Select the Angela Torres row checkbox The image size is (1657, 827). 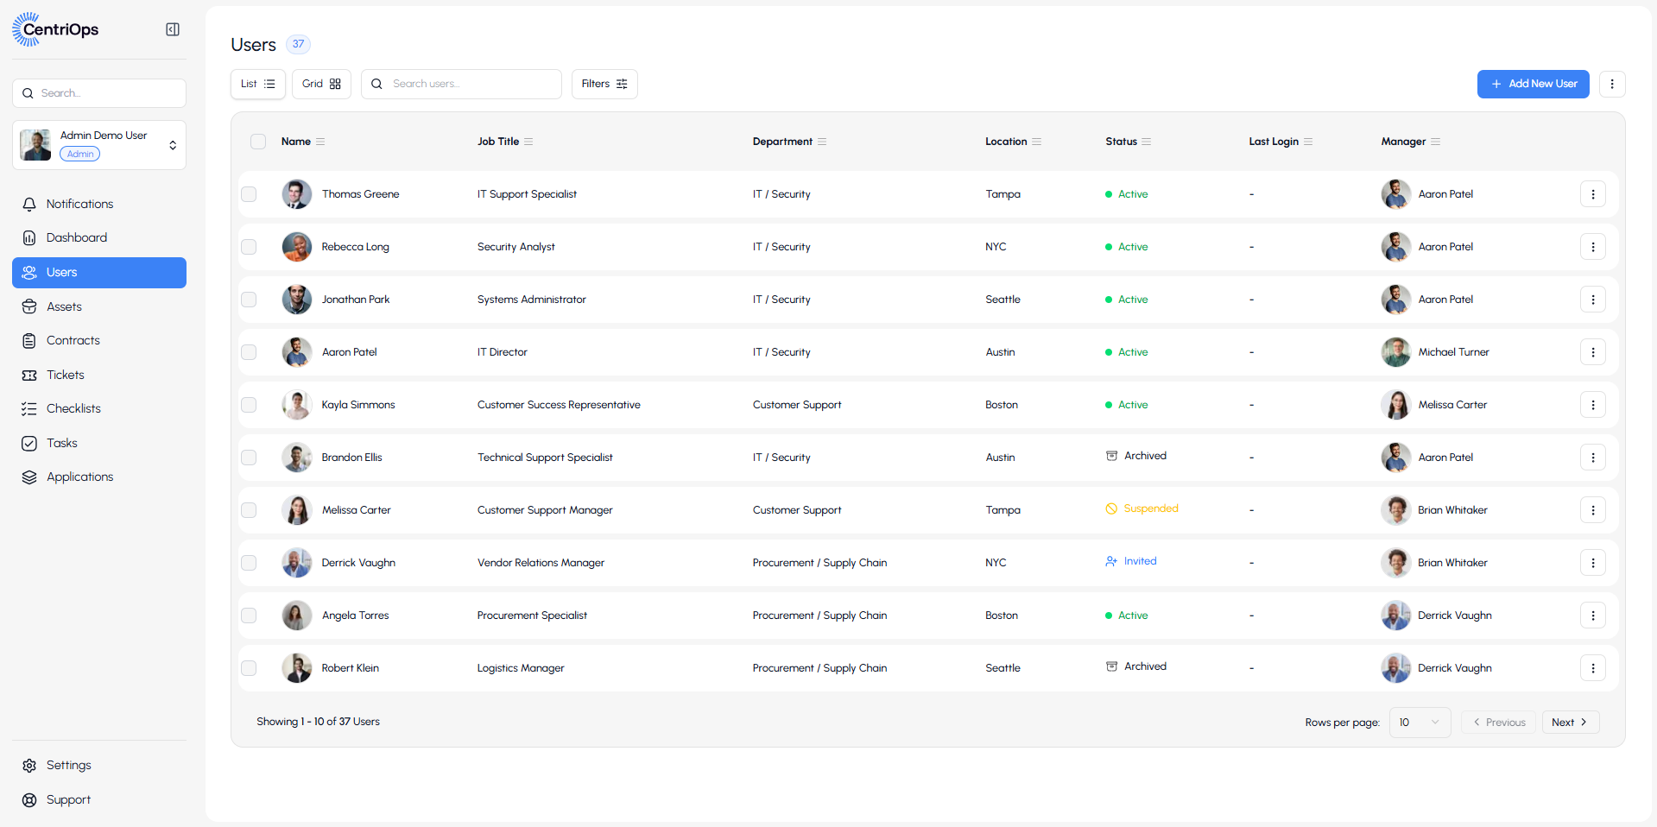coord(249,616)
